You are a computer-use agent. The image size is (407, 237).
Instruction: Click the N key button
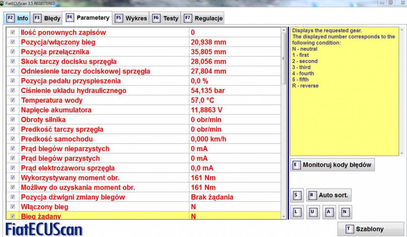(345, 212)
